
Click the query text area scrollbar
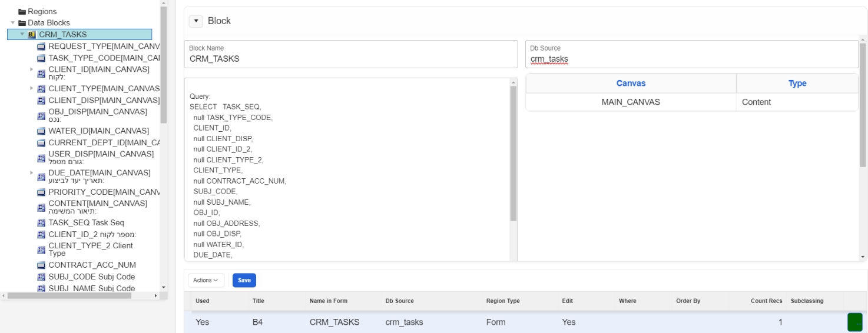click(513, 153)
